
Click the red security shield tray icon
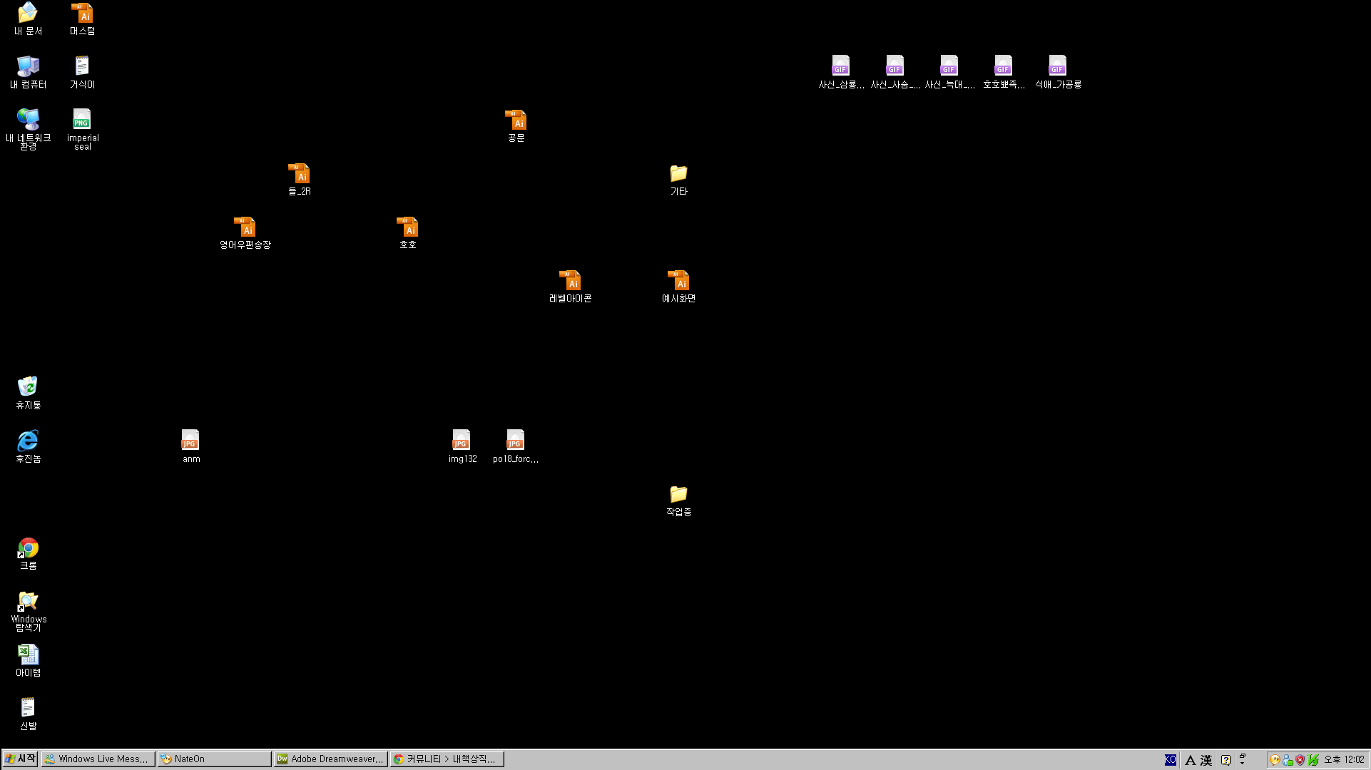click(x=1300, y=760)
